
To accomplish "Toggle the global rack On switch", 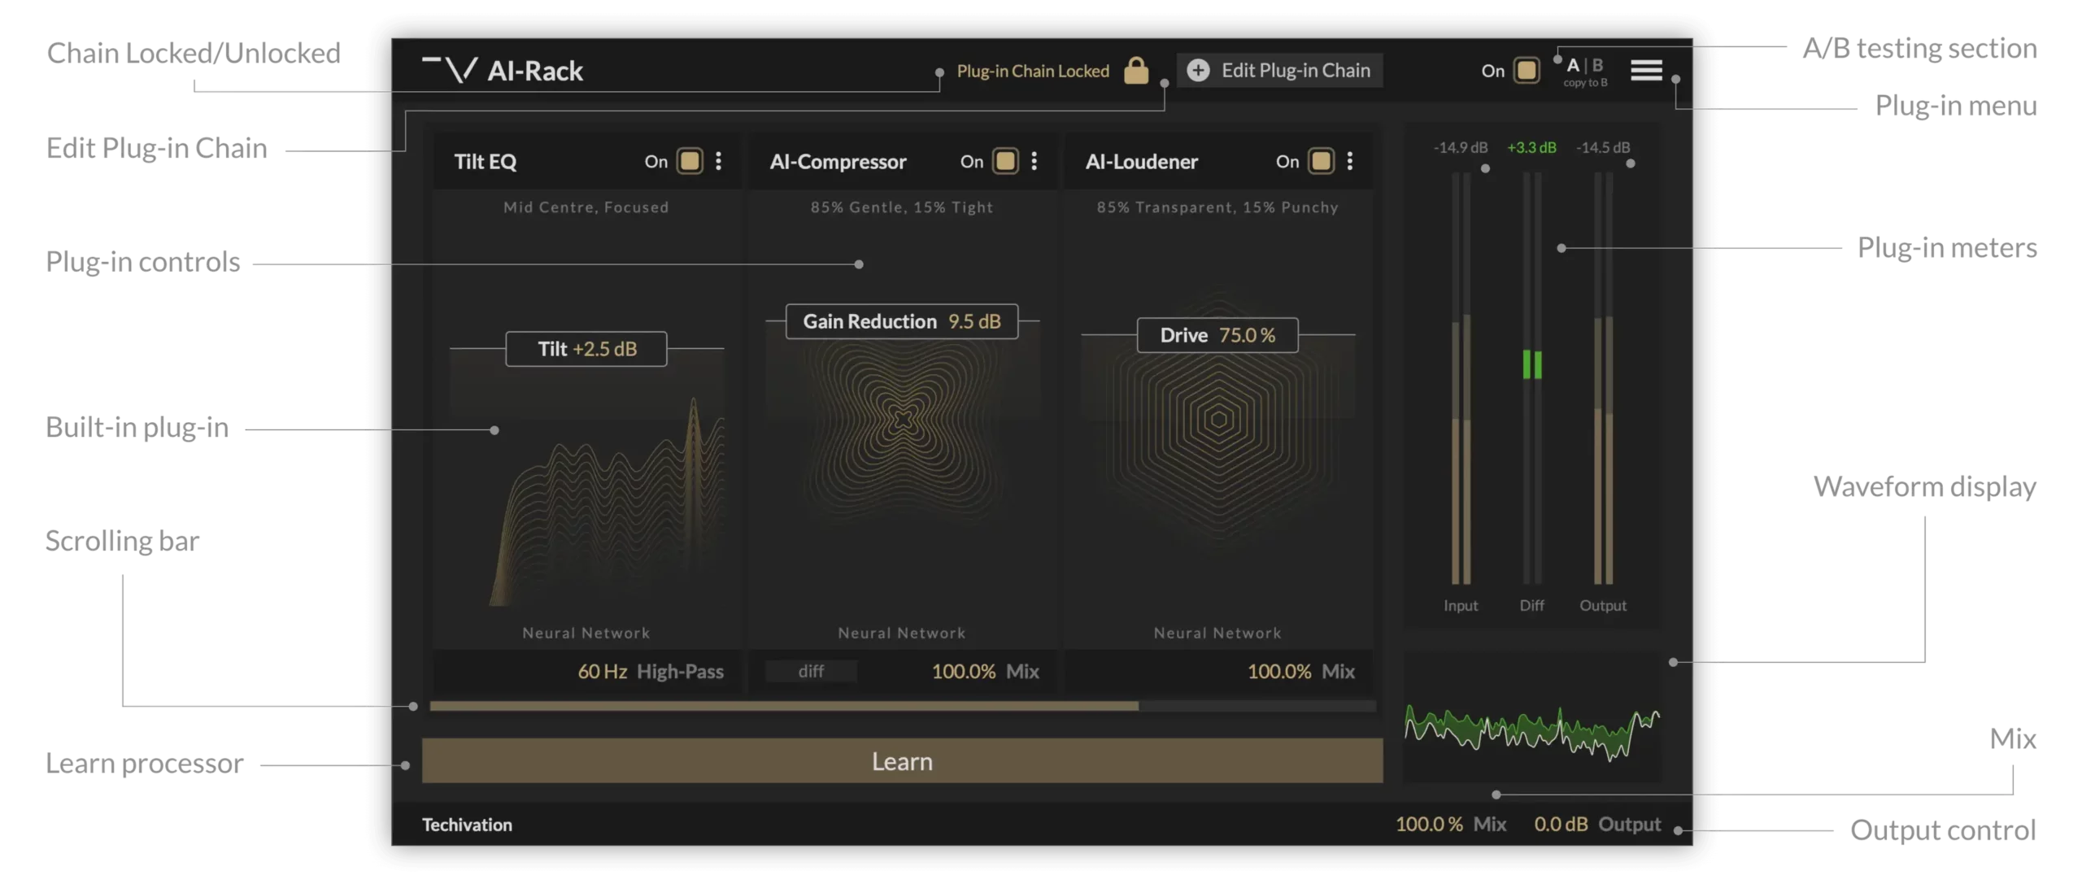I will [x=1527, y=71].
